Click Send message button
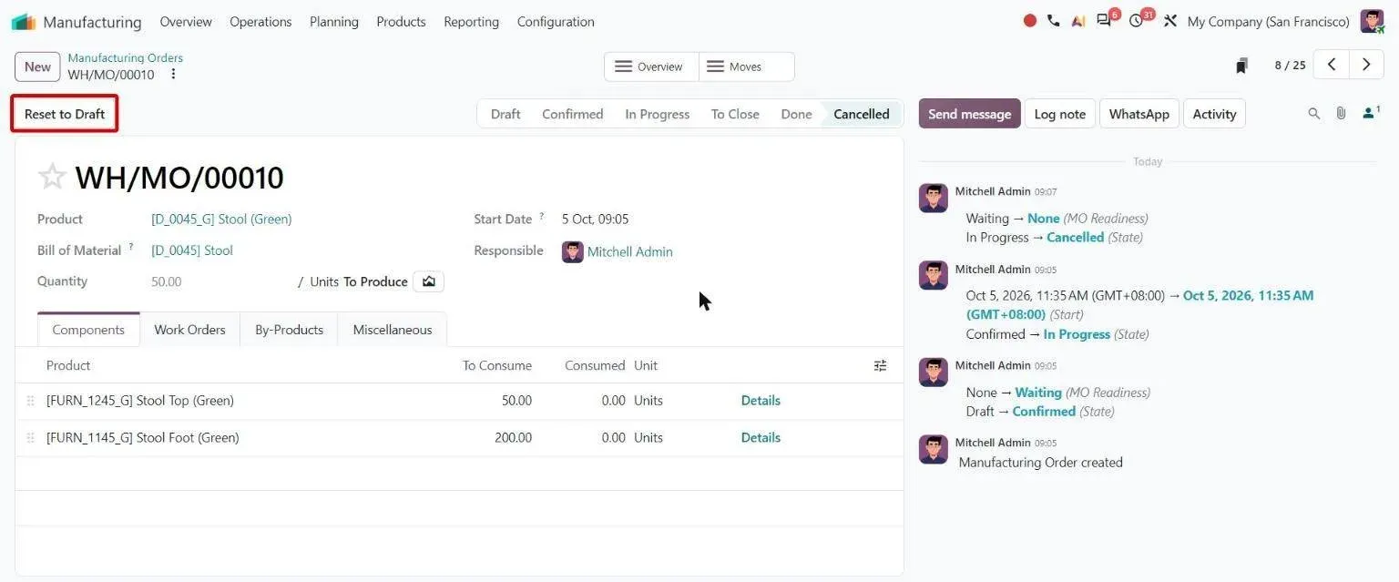1399x582 pixels. pos(969,114)
